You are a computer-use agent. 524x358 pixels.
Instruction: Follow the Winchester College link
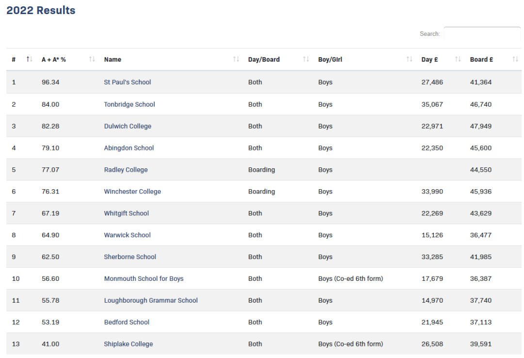click(x=132, y=192)
